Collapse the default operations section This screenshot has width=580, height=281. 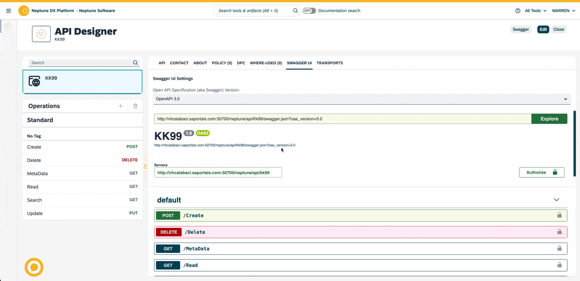(x=556, y=200)
